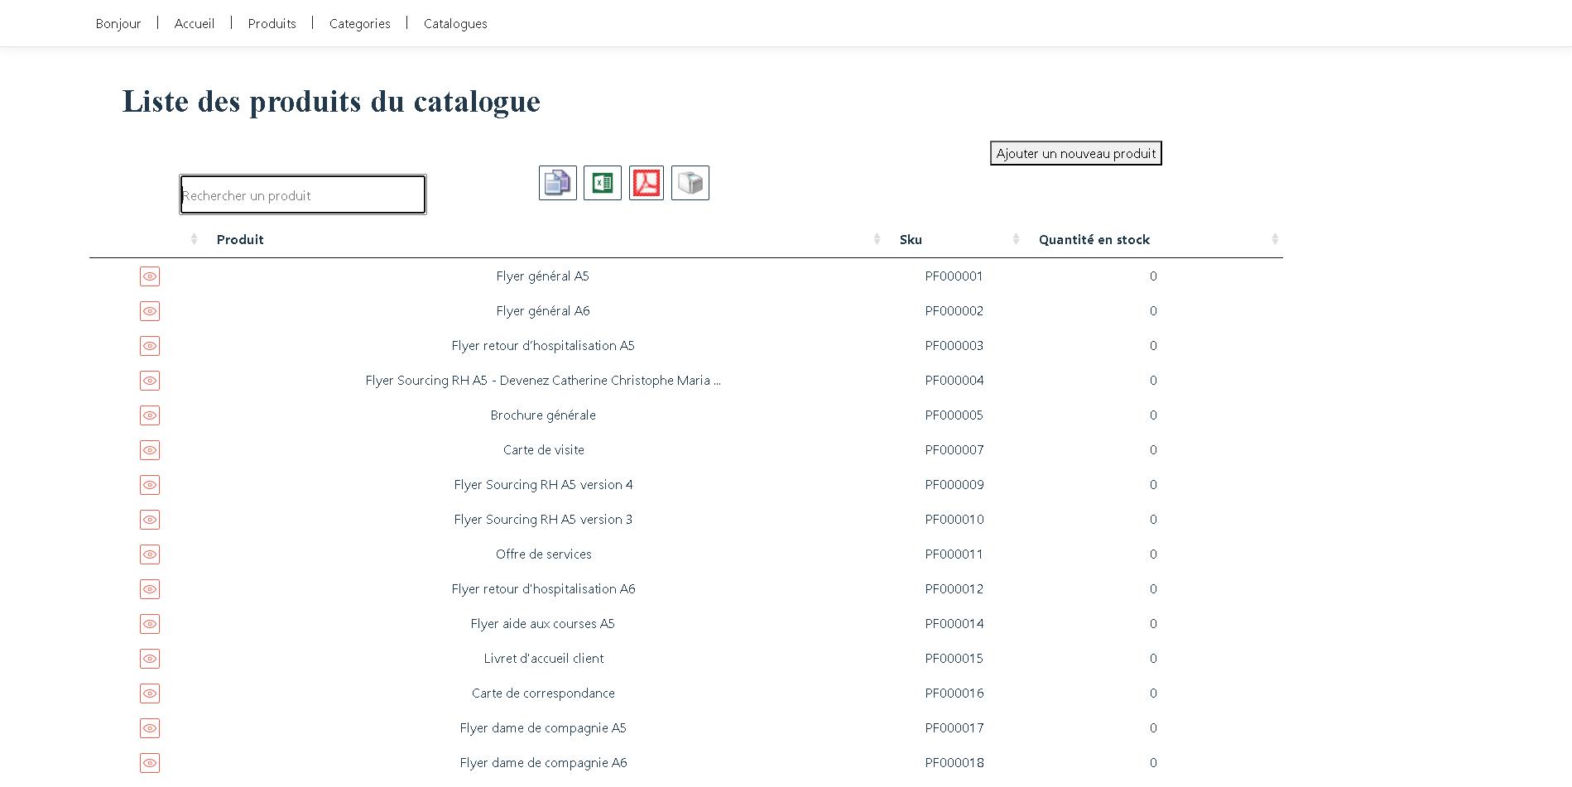This screenshot has width=1572, height=787.
Task: Open eye icon for Flyer général A6
Action: tap(150, 311)
